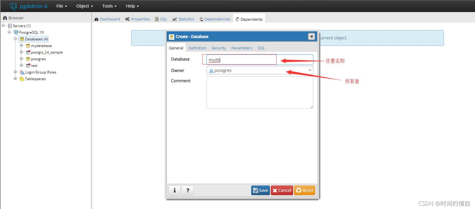This screenshot has width=475, height=209.
Task: Expand the mydatabase node
Action: click(x=21, y=45)
